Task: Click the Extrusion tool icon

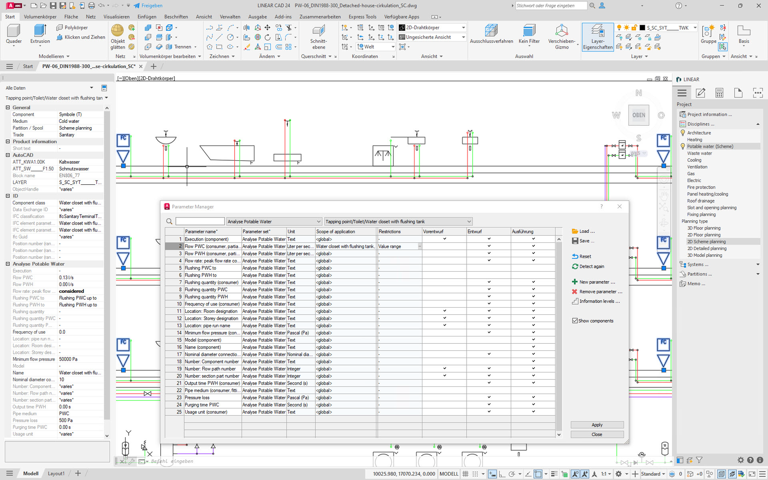Action: pyautogui.click(x=40, y=32)
